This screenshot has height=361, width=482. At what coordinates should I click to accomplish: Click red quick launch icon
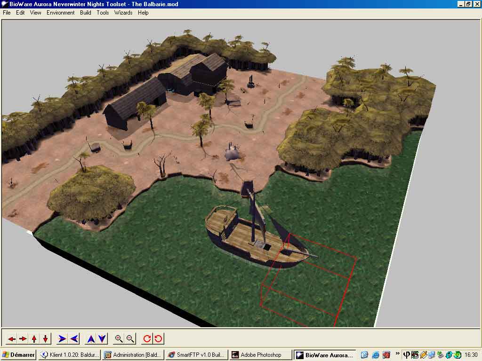coord(386,354)
